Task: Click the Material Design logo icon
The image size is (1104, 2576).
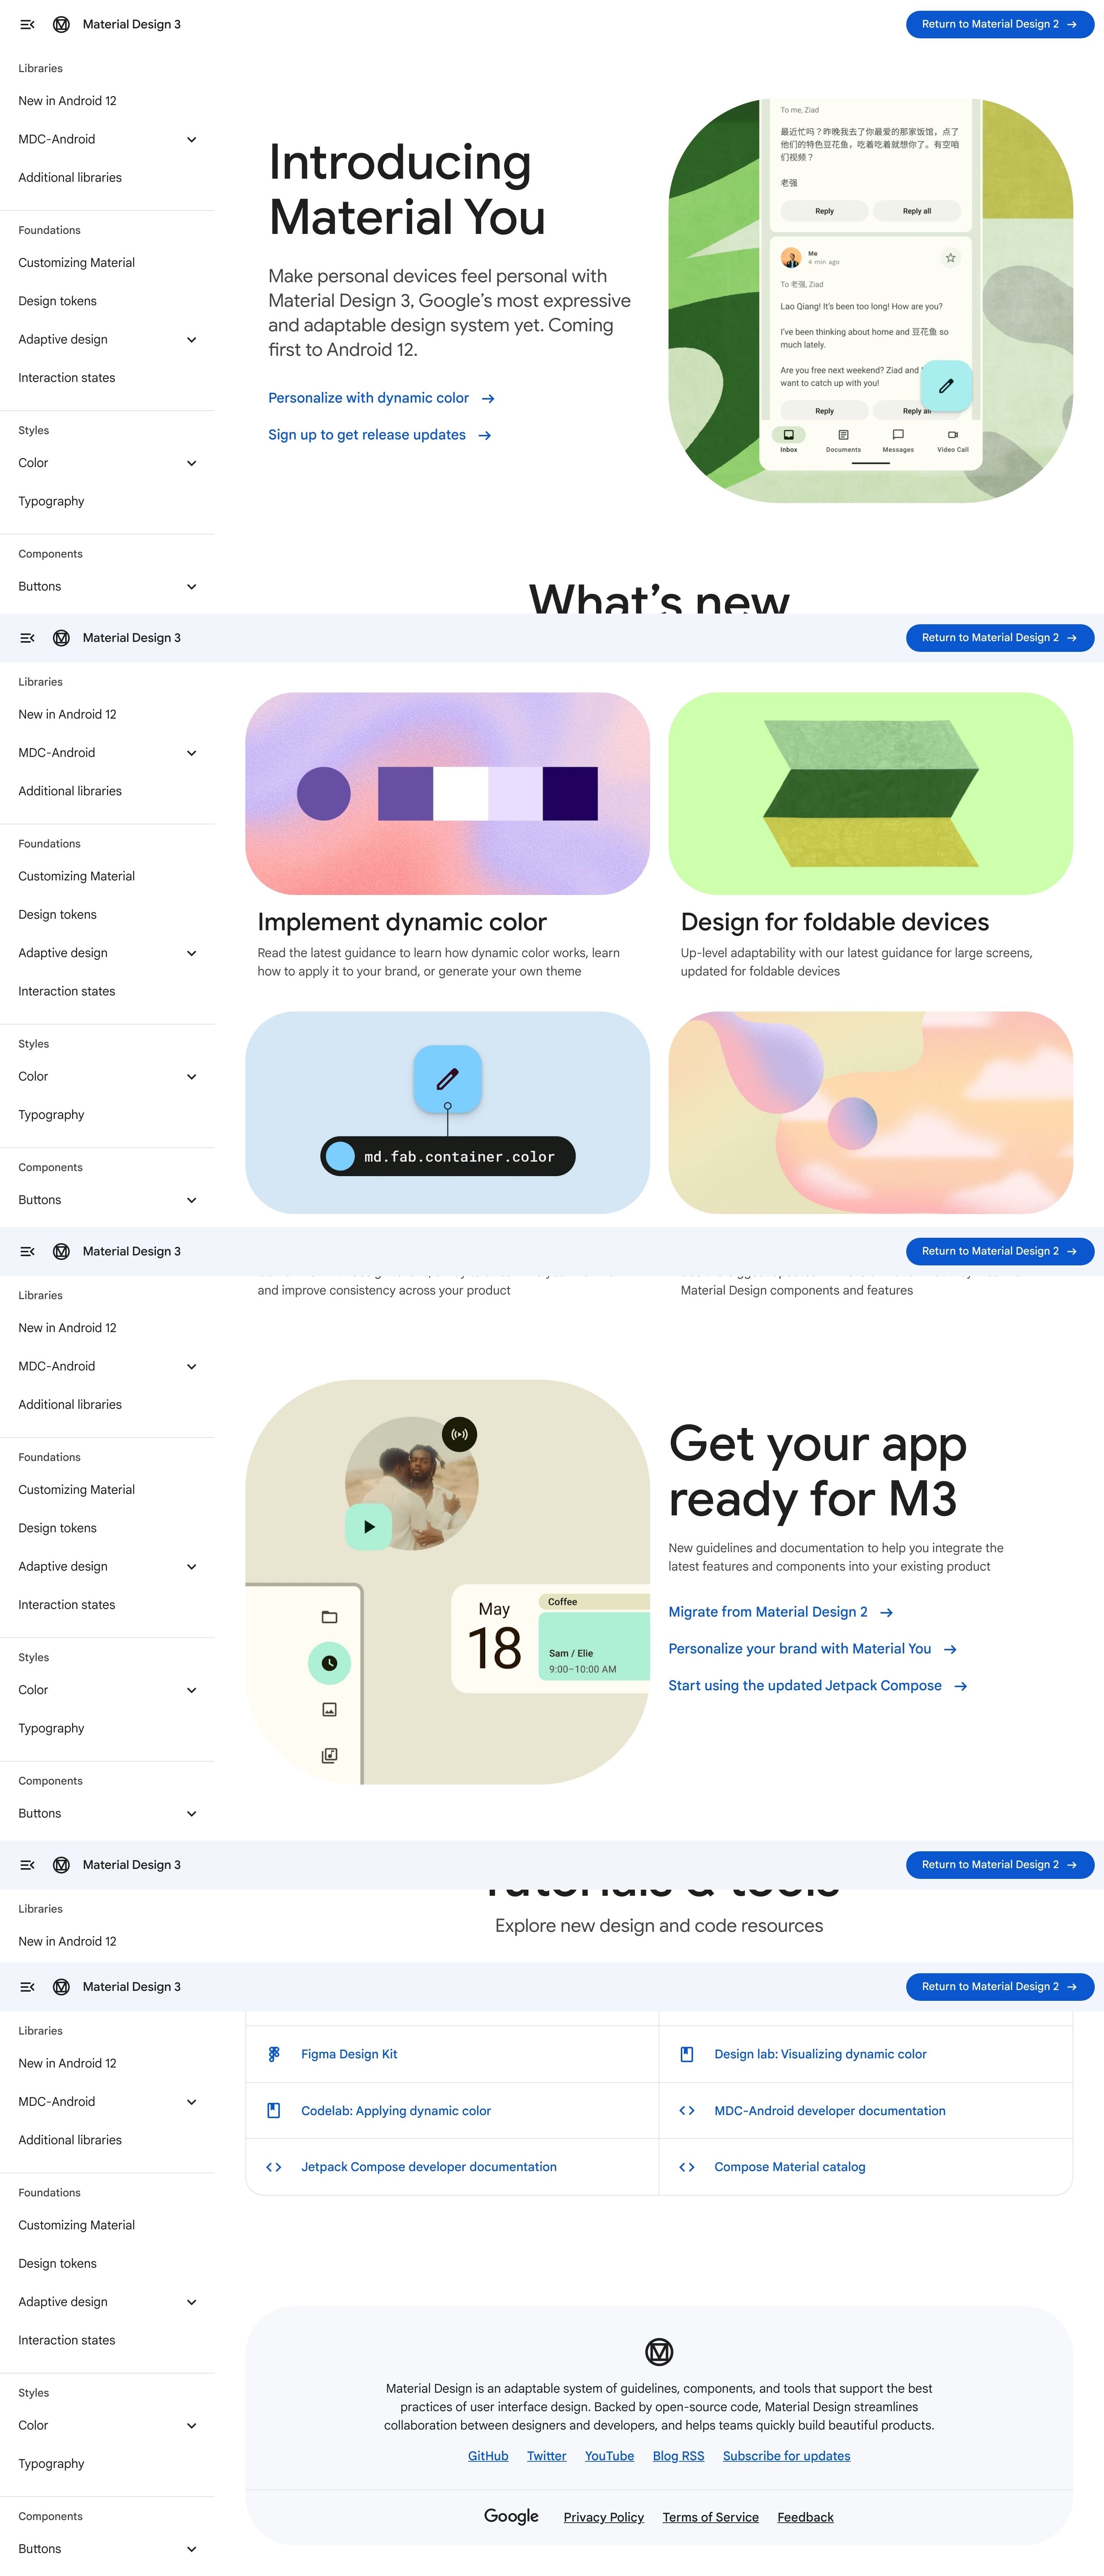Action: pyautogui.click(x=61, y=24)
